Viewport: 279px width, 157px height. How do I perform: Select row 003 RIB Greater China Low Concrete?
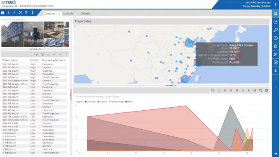point(34,117)
